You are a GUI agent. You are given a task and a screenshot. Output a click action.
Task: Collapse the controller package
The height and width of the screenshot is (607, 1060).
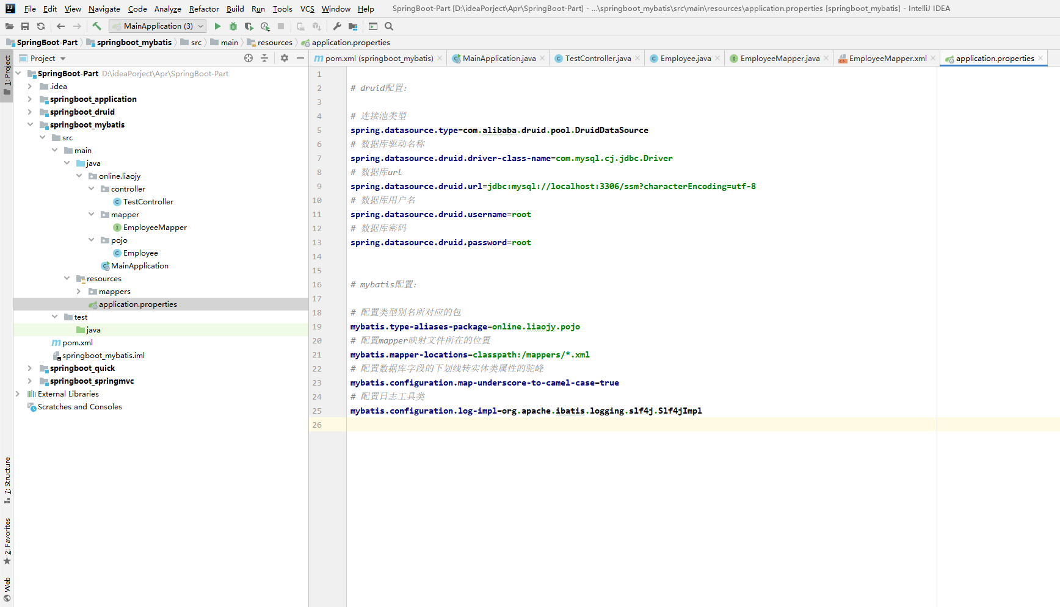(91, 189)
